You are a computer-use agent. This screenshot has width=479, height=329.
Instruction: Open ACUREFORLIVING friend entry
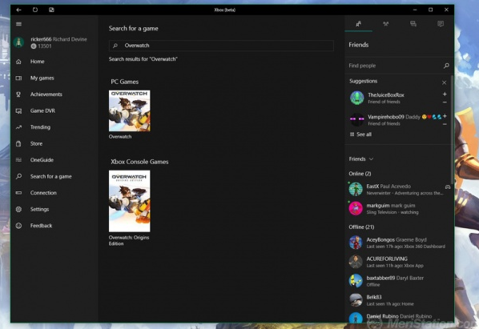[399, 262]
